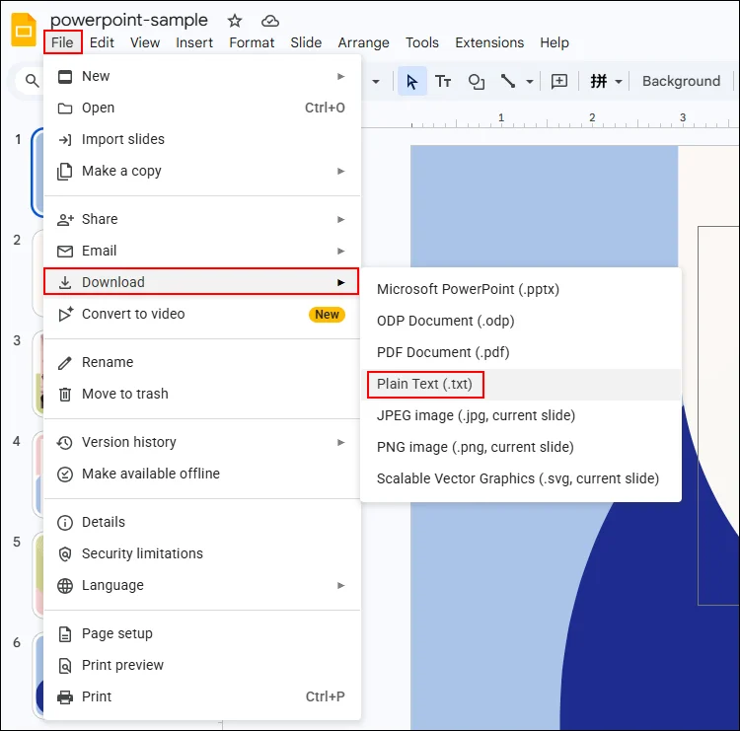Download current slide as PNG image
The height and width of the screenshot is (731, 740).
click(x=521, y=447)
